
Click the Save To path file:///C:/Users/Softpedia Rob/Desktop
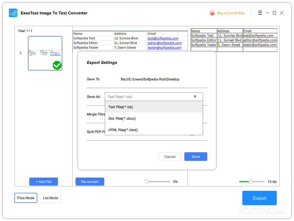150,79
